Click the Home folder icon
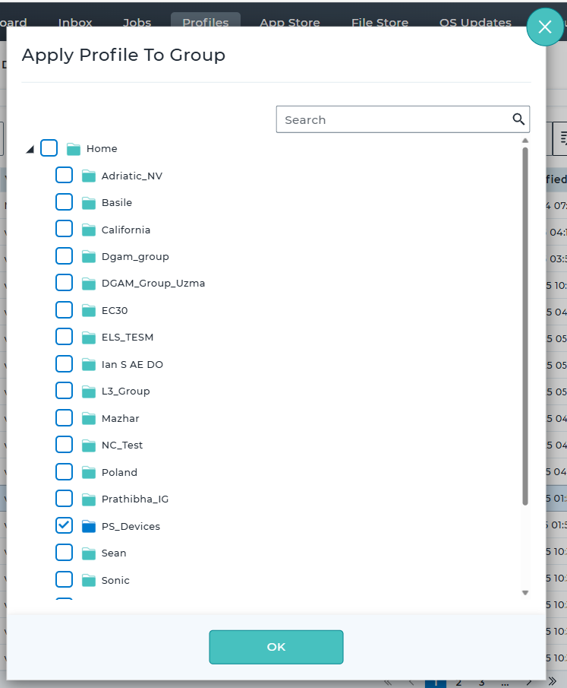The height and width of the screenshot is (688, 567). pos(73,149)
